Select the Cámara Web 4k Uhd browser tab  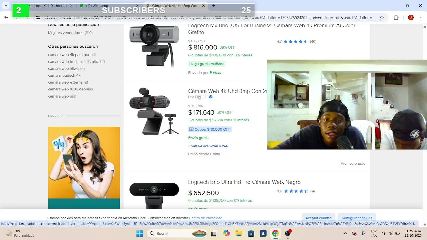pos(175,6)
